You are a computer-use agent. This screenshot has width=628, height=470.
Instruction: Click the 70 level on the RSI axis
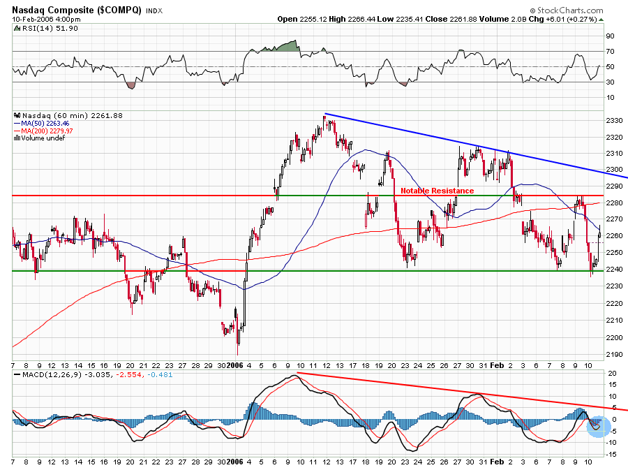(610, 51)
